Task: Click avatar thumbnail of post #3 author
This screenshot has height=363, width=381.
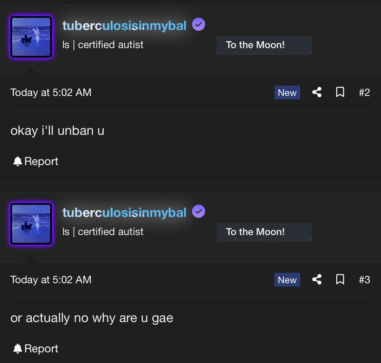Action: coord(31,224)
